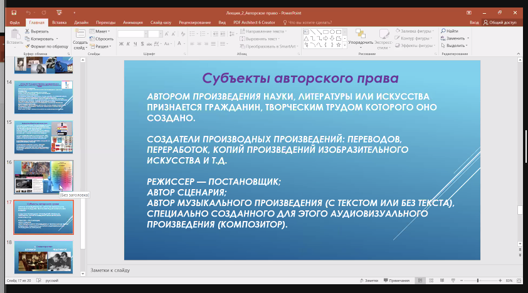The image size is (528, 293).
Task: Open Найти search in editing group
Action: 450,31
